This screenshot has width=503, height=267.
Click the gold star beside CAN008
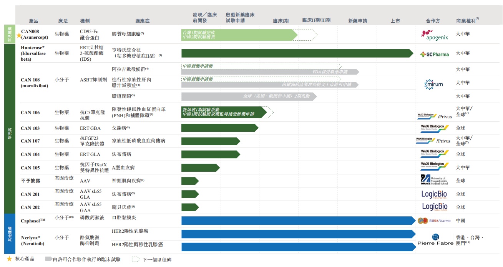(x=18, y=35)
